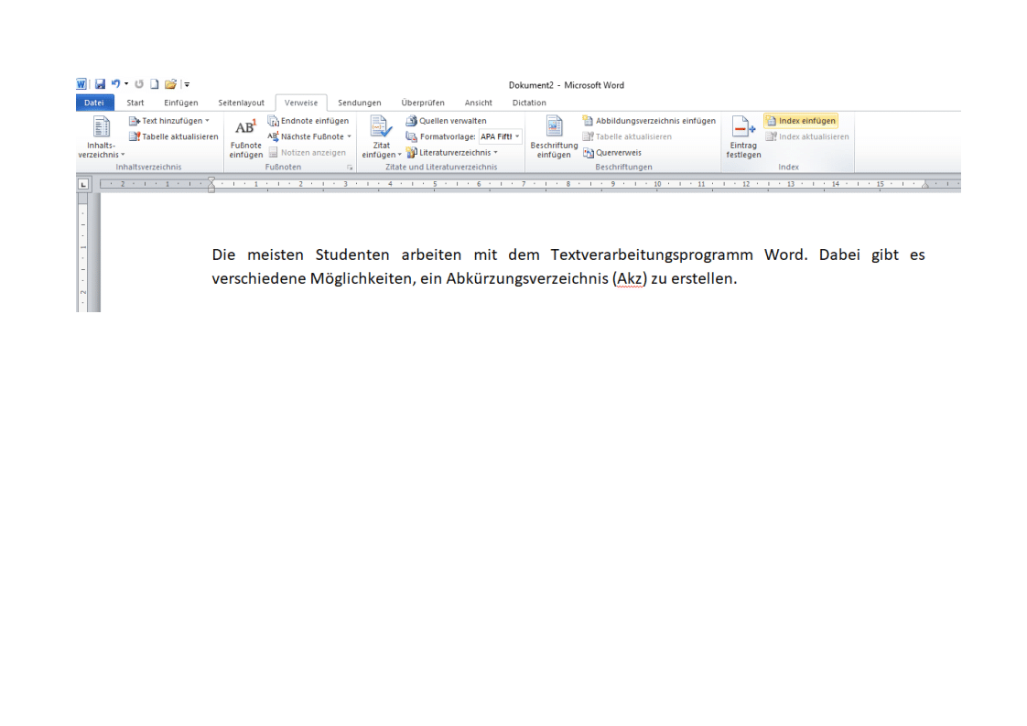The image size is (1027, 726).
Task: Click Abbildungsverzeichnis einfügen
Action: 649,121
